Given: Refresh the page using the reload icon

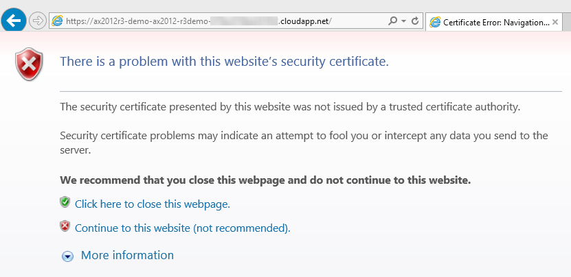Looking at the screenshot, I should pyautogui.click(x=415, y=21).
